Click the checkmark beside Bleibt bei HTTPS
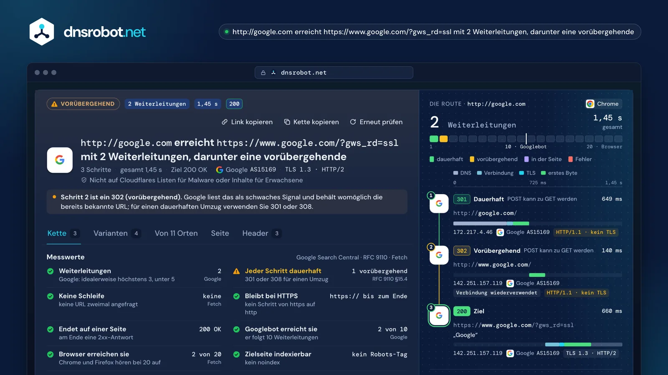Screen dimensions: 668x375 (236, 296)
